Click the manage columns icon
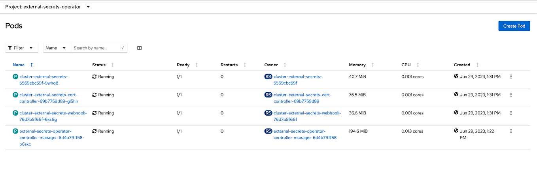The image size is (537, 174). click(x=139, y=48)
